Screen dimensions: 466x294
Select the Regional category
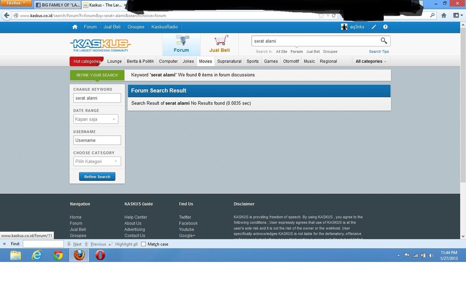(328, 61)
